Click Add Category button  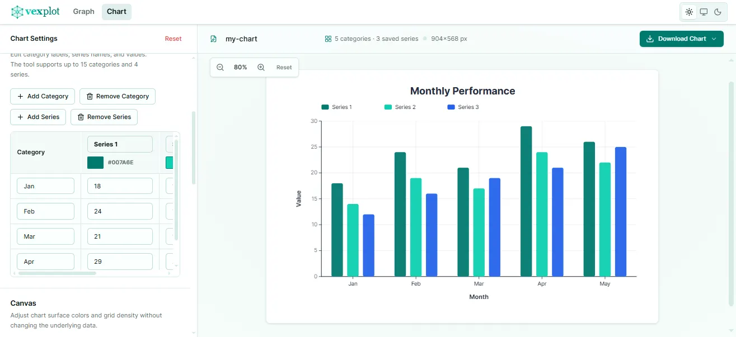point(43,96)
